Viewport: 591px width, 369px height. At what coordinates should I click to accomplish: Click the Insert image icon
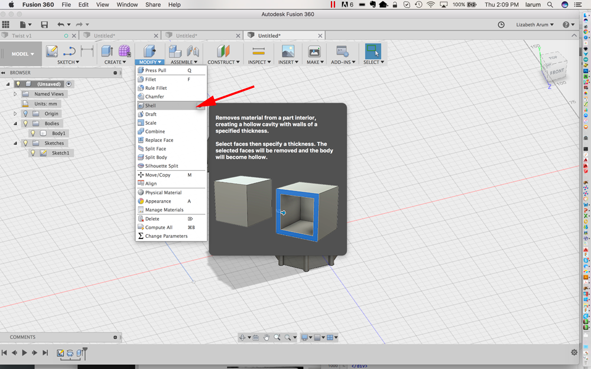288,51
